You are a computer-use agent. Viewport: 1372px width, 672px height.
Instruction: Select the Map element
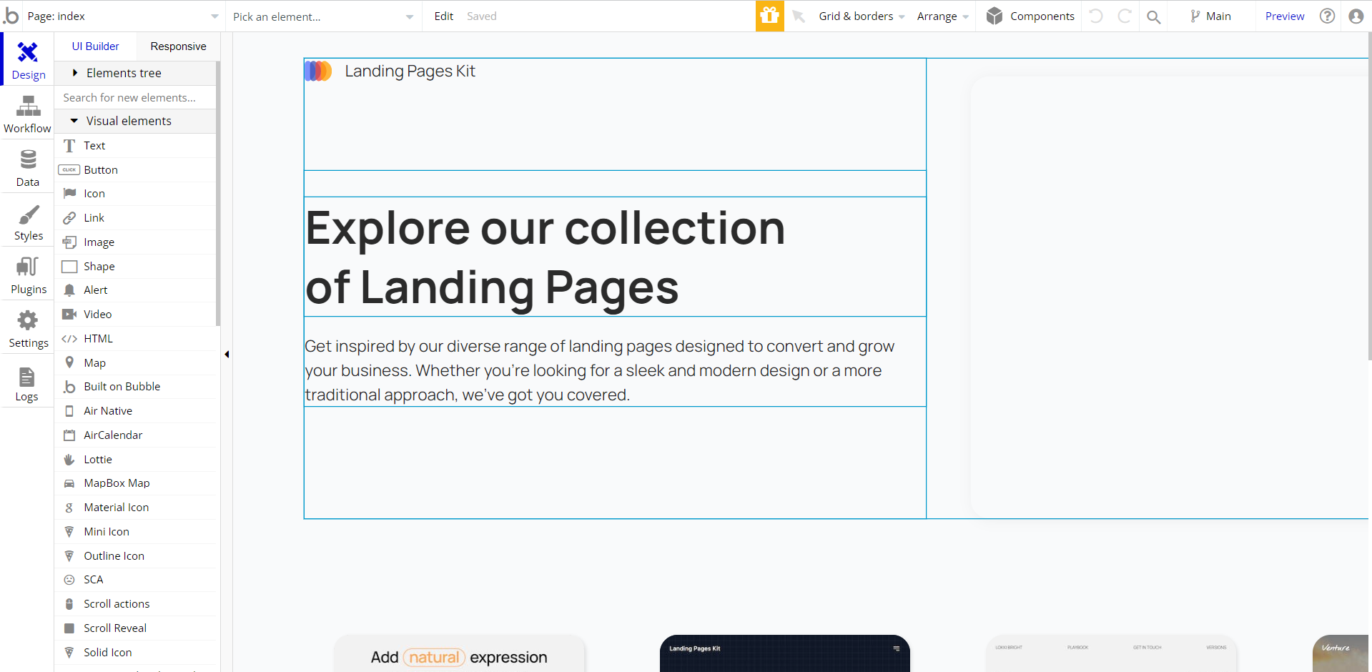136,362
